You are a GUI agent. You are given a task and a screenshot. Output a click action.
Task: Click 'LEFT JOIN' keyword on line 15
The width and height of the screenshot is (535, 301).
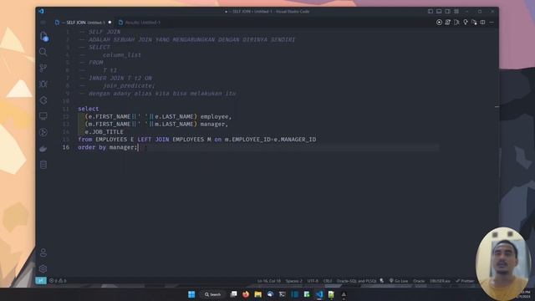coord(153,140)
